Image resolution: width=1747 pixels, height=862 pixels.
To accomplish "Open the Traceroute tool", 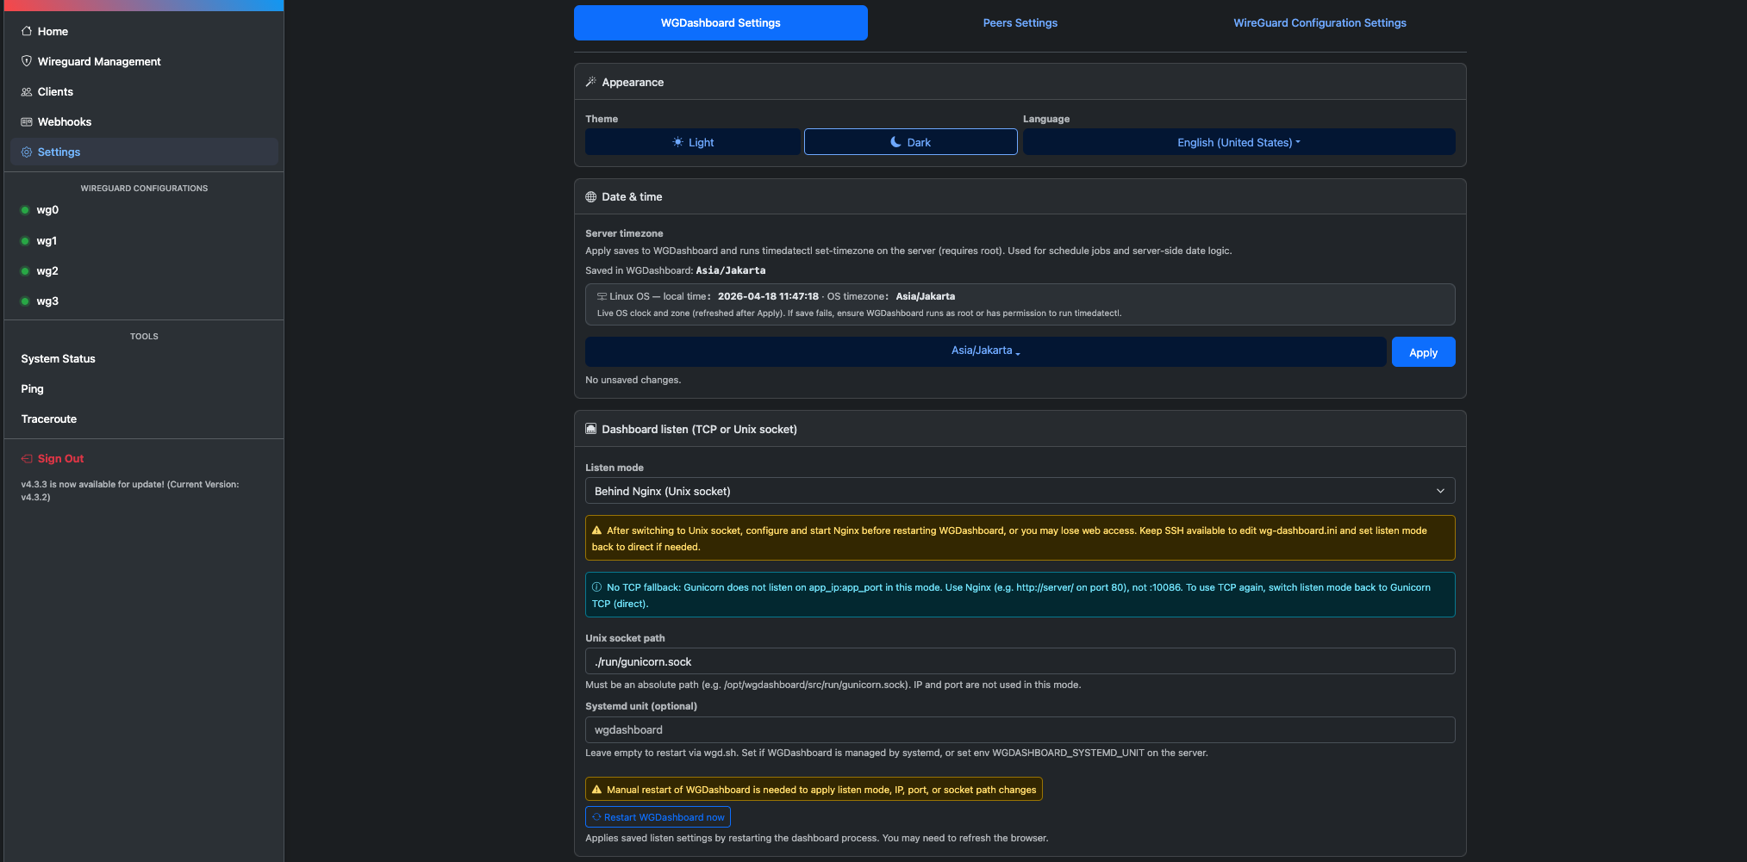I will tap(144, 419).
